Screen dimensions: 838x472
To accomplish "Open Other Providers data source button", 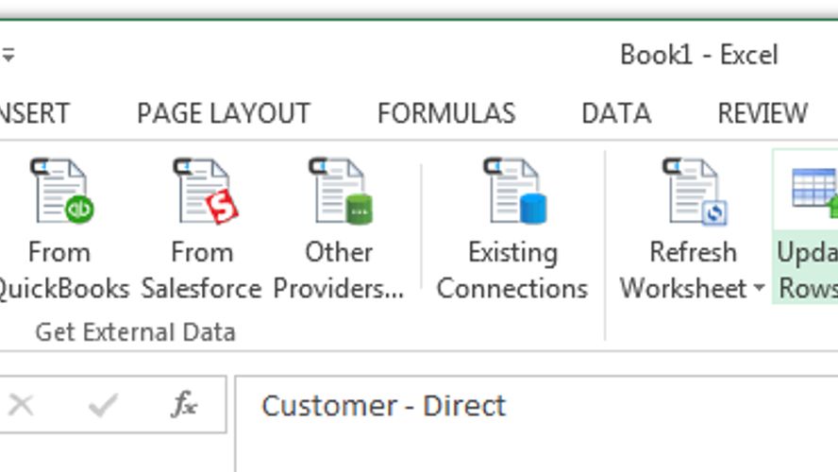I will tap(339, 194).
